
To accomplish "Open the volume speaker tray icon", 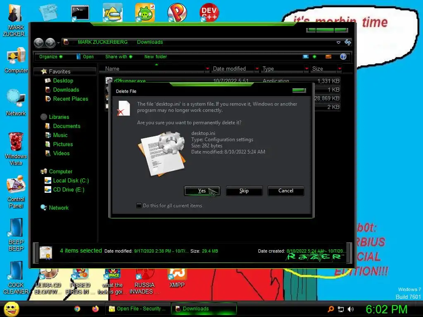I will (x=350, y=309).
